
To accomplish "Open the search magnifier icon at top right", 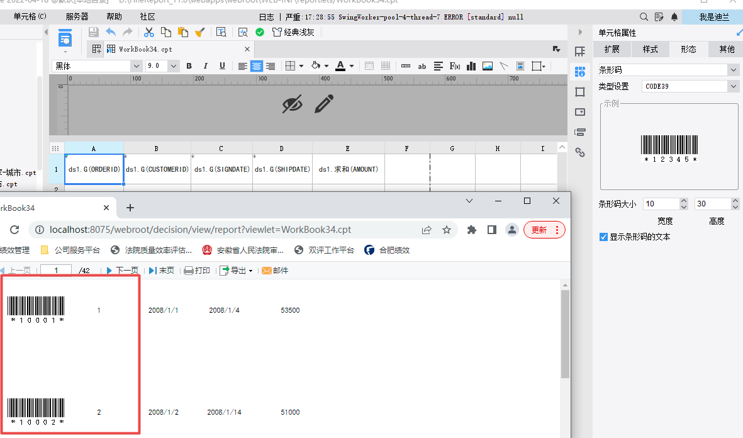I will (644, 17).
